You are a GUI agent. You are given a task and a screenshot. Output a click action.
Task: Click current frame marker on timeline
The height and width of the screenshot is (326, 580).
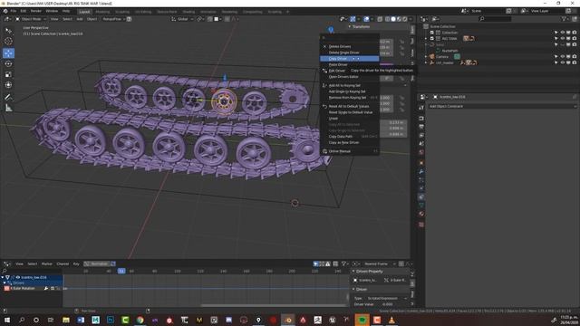tap(121, 271)
